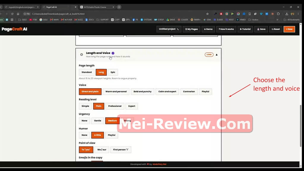Click the PageCraft AI logo

coord(14,29)
